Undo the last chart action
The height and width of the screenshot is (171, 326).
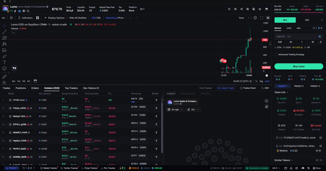[130, 18]
